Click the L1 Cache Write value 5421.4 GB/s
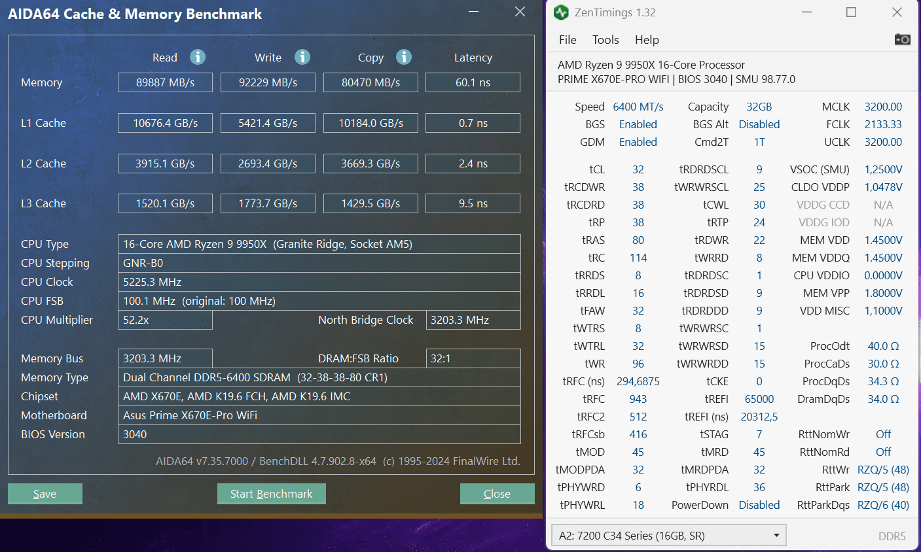 268,123
